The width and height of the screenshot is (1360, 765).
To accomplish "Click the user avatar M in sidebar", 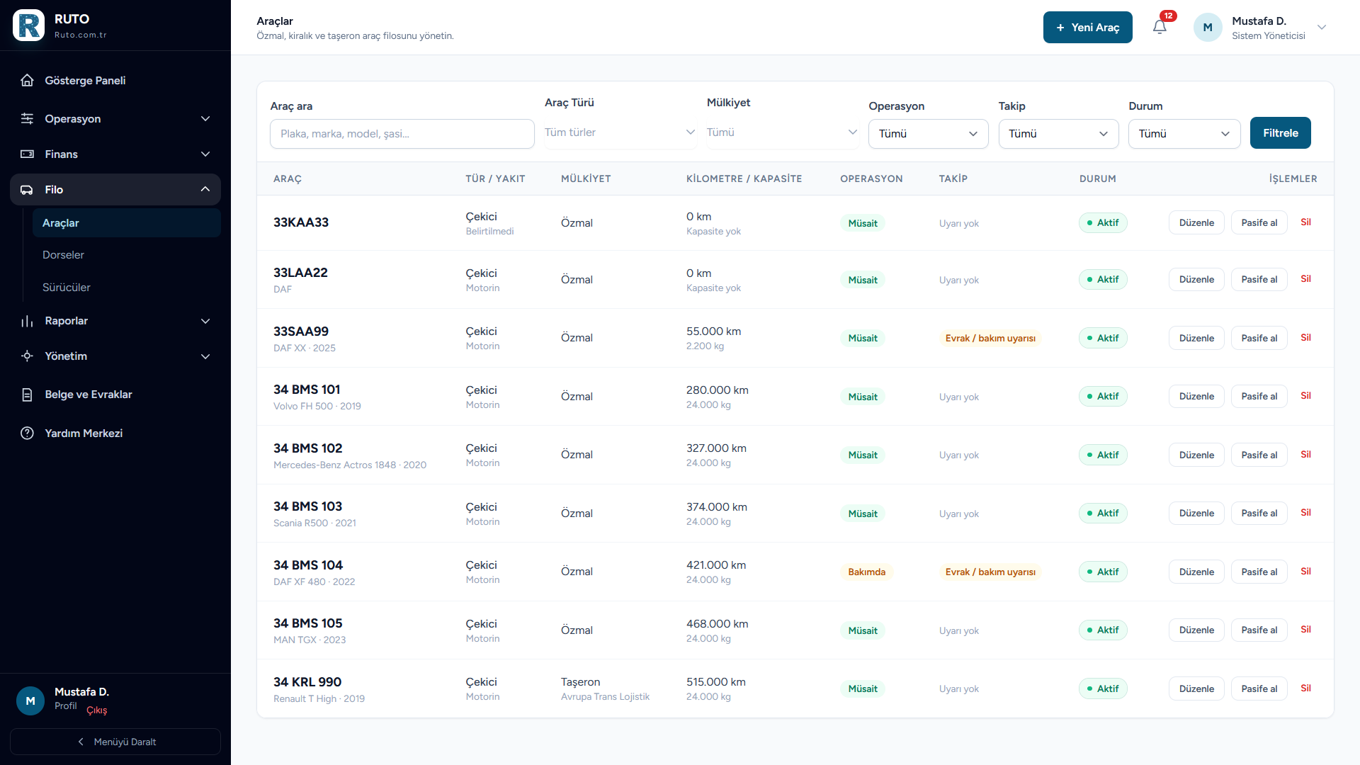I will [x=30, y=701].
